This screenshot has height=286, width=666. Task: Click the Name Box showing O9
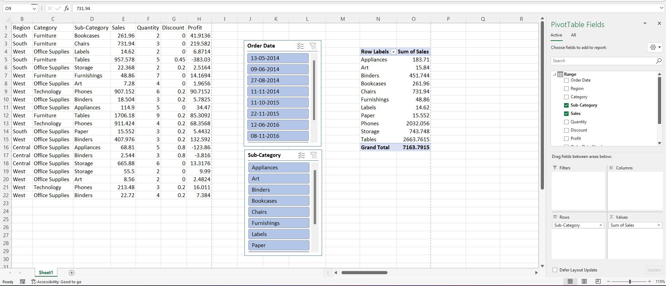pos(18,8)
